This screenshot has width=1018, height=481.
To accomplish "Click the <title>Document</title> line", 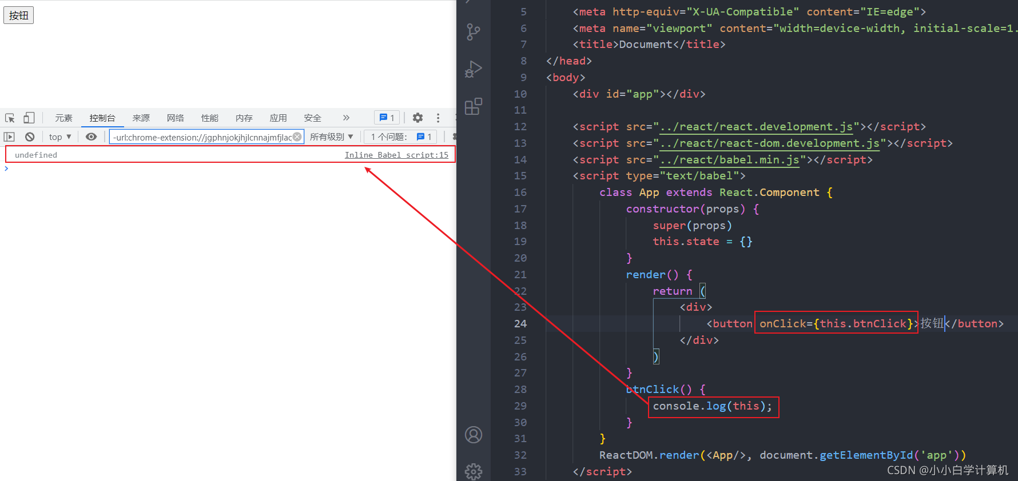I will click(x=649, y=45).
